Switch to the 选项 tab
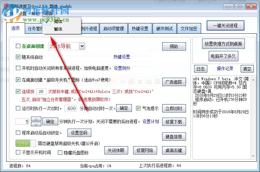260x172 pixels. (x=15, y=28)
